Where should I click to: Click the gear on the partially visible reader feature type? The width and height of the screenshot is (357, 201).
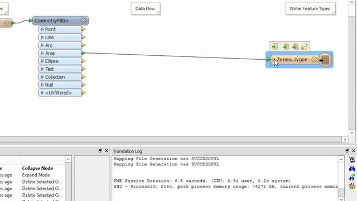point(7,23)
